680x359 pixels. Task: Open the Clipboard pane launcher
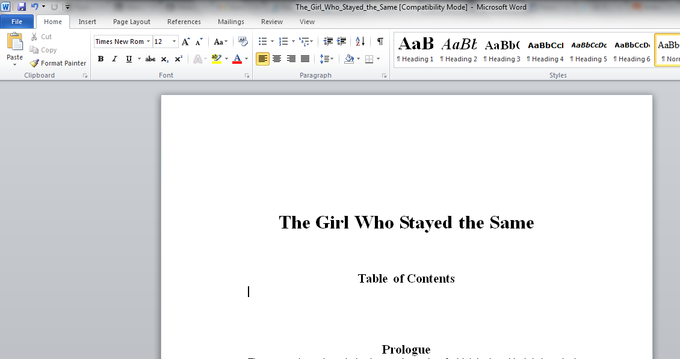tap(85, 75)
